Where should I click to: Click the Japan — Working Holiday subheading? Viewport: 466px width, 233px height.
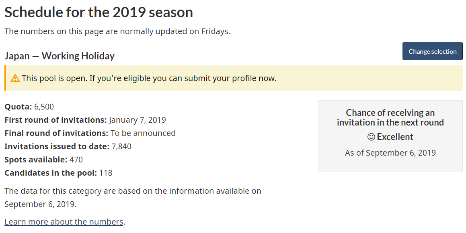[x=60, y=56]
